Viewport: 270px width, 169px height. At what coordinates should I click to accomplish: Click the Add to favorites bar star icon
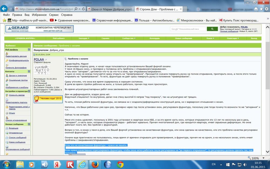5,20
